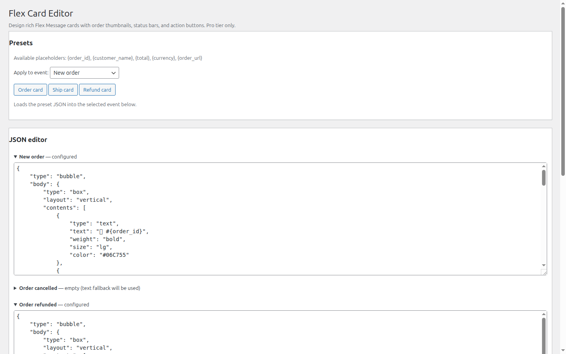Click the Order refunded textarea scroll-up arrow
The height and width of the screenshot is (354, 566).
[x=544, y=314]
